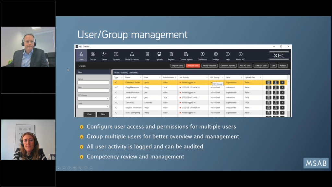
Task: Sort by the Type column
Action: pos(118,78)
